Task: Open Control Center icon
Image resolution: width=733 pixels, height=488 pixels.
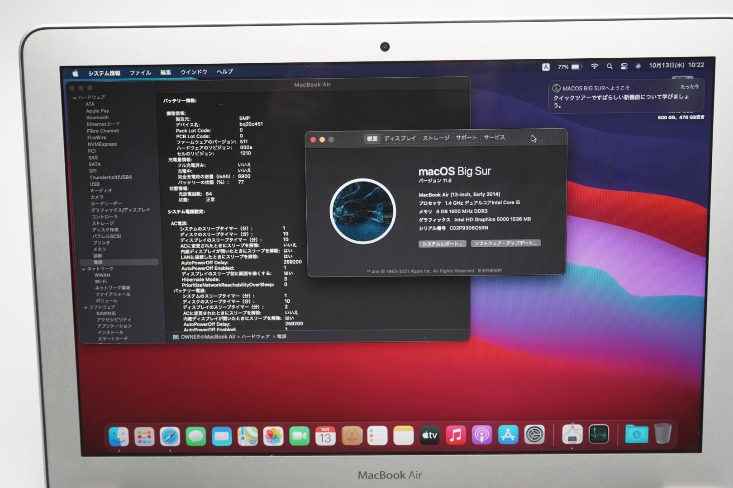Action: coord(624,66)
